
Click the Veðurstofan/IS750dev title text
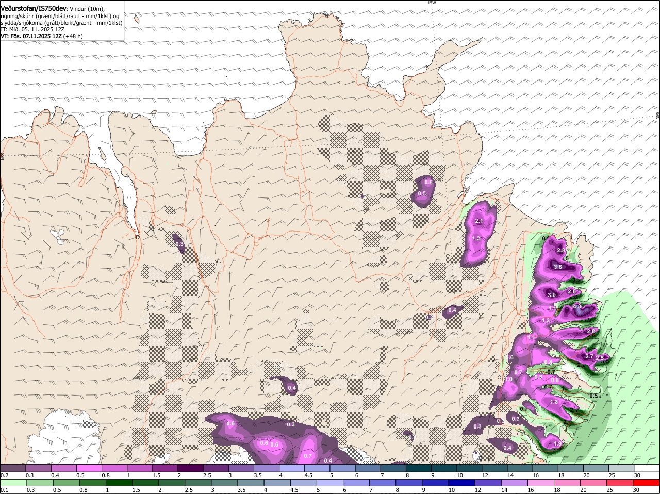[34, 8]
